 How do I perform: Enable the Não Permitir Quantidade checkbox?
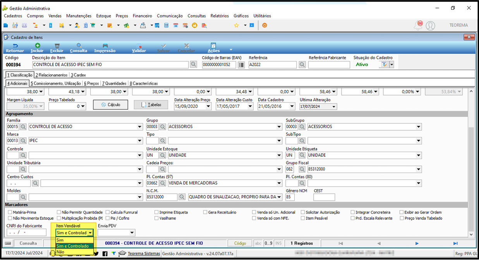[x=59, y=212]
